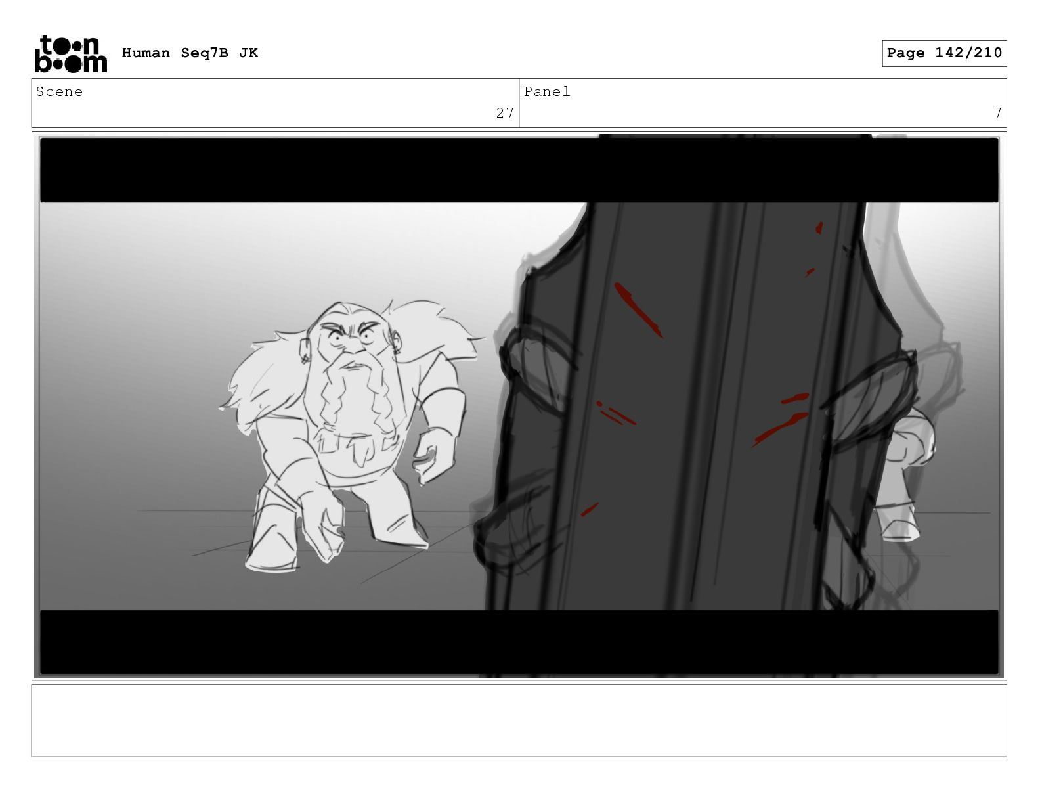Screen dimensions: 1040x804
Task: Click the storyboard panel image
Action: click(519, 406)
